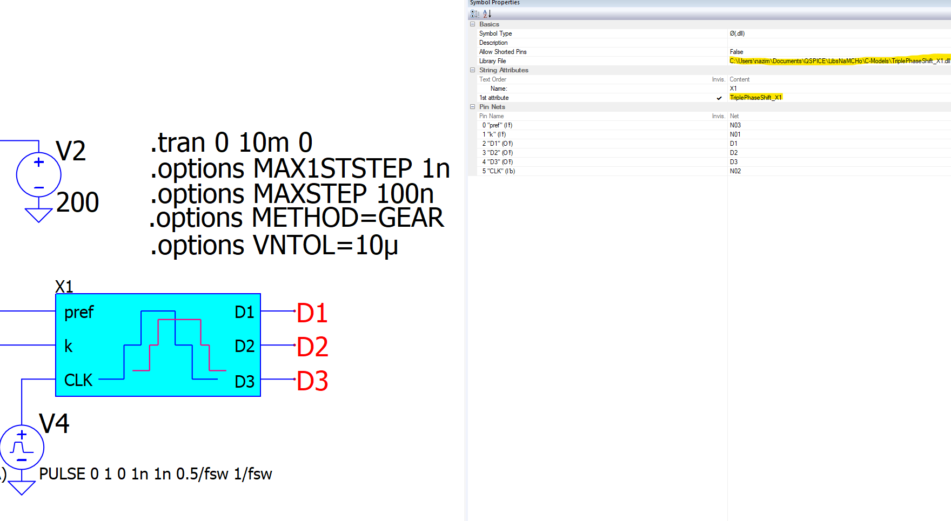
Task: Collapse the Pin Nets section
Action: point(473,107)
